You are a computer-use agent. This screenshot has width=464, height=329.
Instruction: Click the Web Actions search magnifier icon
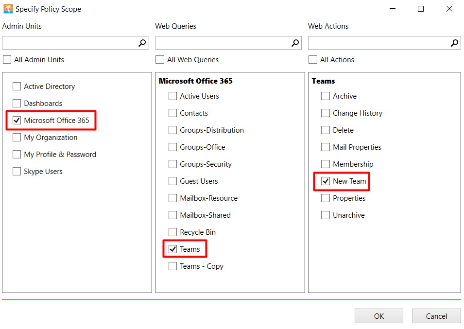455,43
